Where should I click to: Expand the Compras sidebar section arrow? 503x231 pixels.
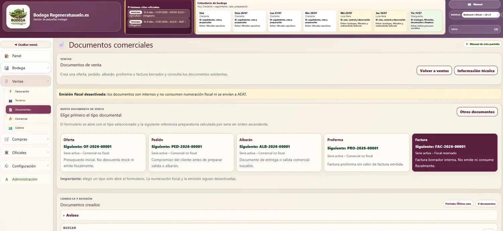pyautogui.click(x=48, y=139)
